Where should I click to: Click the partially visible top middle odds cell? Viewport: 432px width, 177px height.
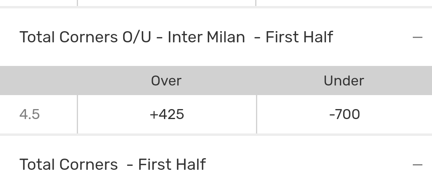(167, 2)
